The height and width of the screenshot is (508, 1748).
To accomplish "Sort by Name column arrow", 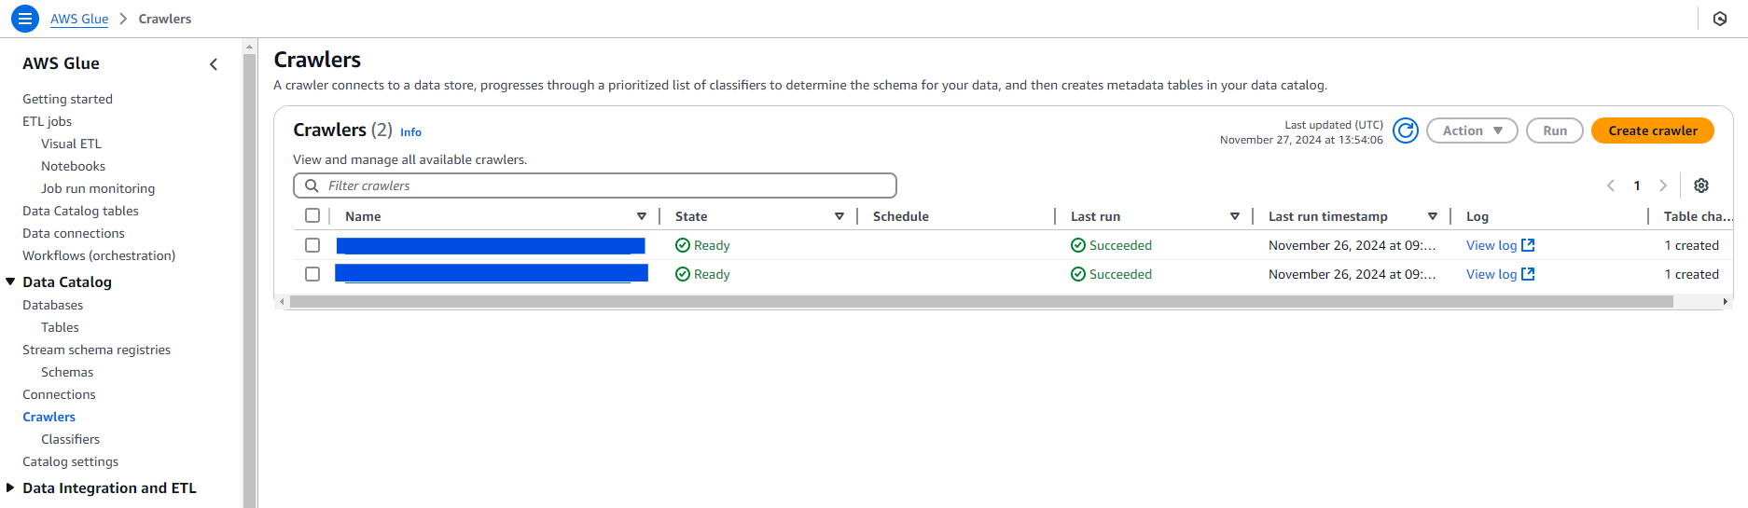I will click(x=642, y=216).
